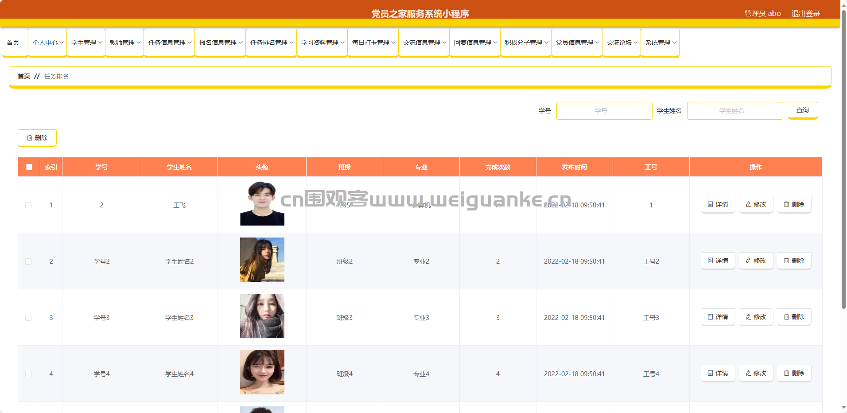Click the 专业 column header
The height and width of the screenshot is (413, 847).
[421, 167]
